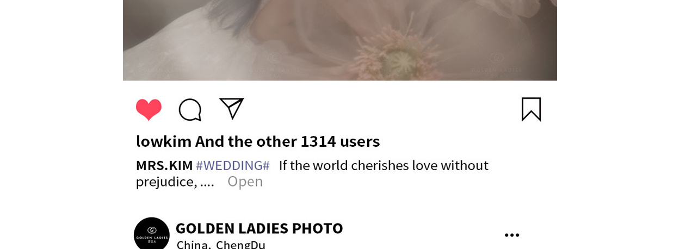Image resolution: width=680 pixels, height=249 pixels.
Task: Click the caption text about cherishing love
Action: coord(384,165)
